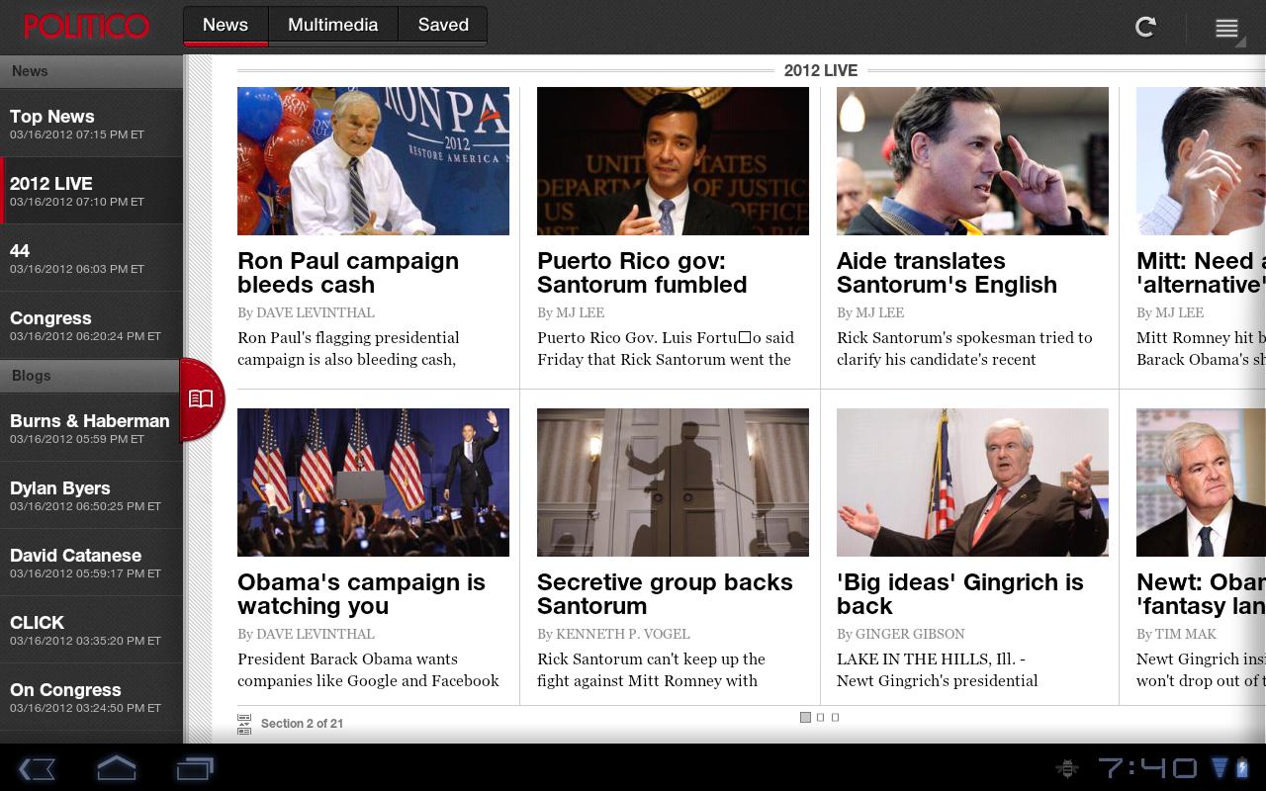
Task: Open 'Aide translates Santorum's English' headline
Action: tap(947, 273)
